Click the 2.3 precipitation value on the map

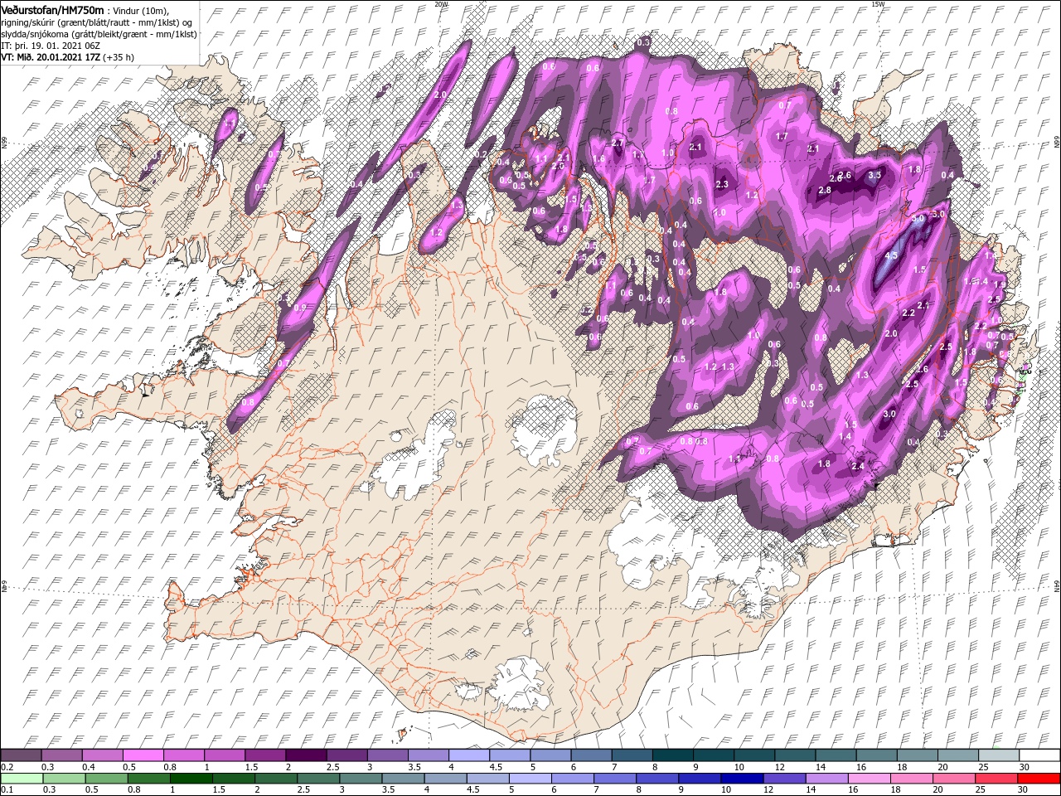pos(721,184)
